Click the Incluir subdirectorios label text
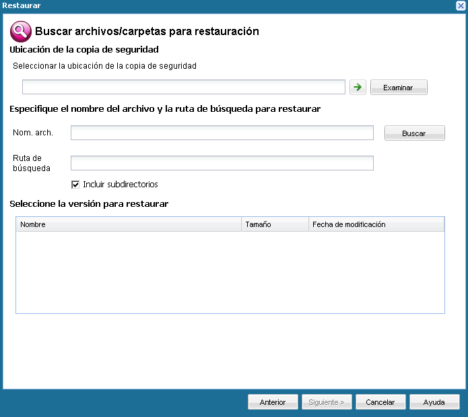 (120, 184)
